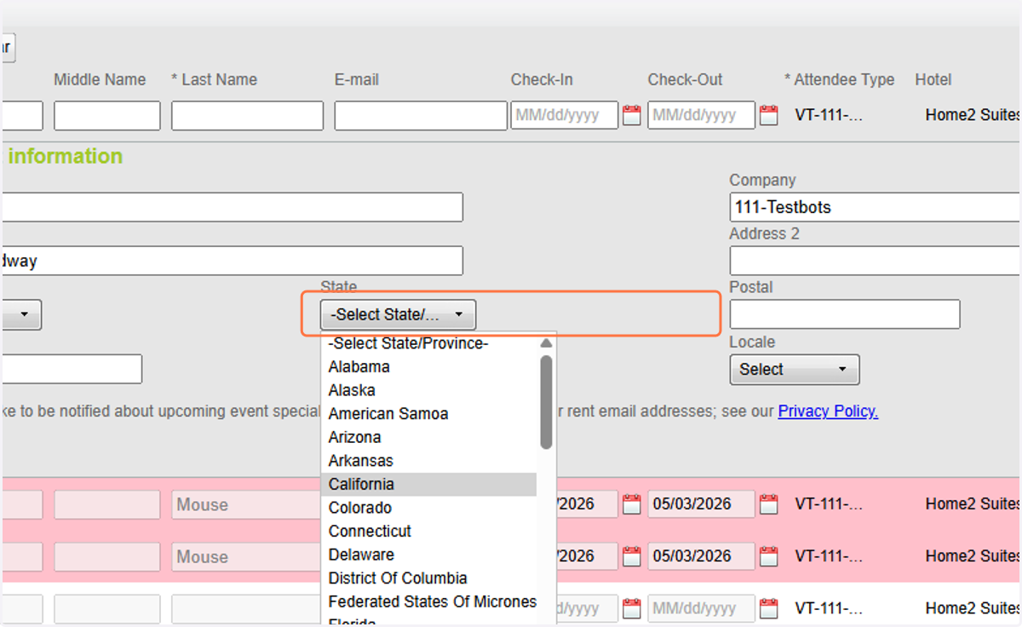Click state list scroll up arrow
This screenshot has width=1022, height=627.
coord(546,343)
